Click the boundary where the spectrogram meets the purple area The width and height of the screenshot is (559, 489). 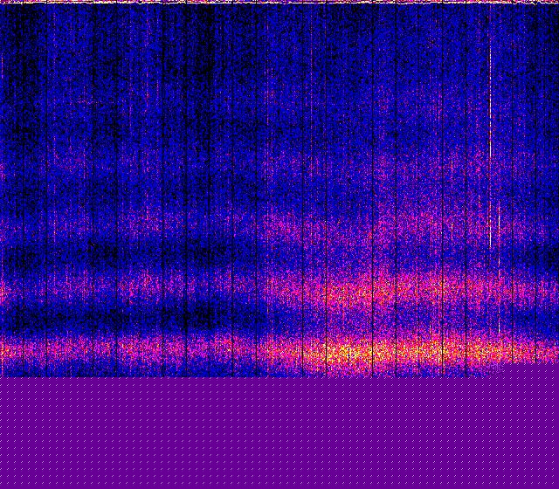(x=279, y=377)
